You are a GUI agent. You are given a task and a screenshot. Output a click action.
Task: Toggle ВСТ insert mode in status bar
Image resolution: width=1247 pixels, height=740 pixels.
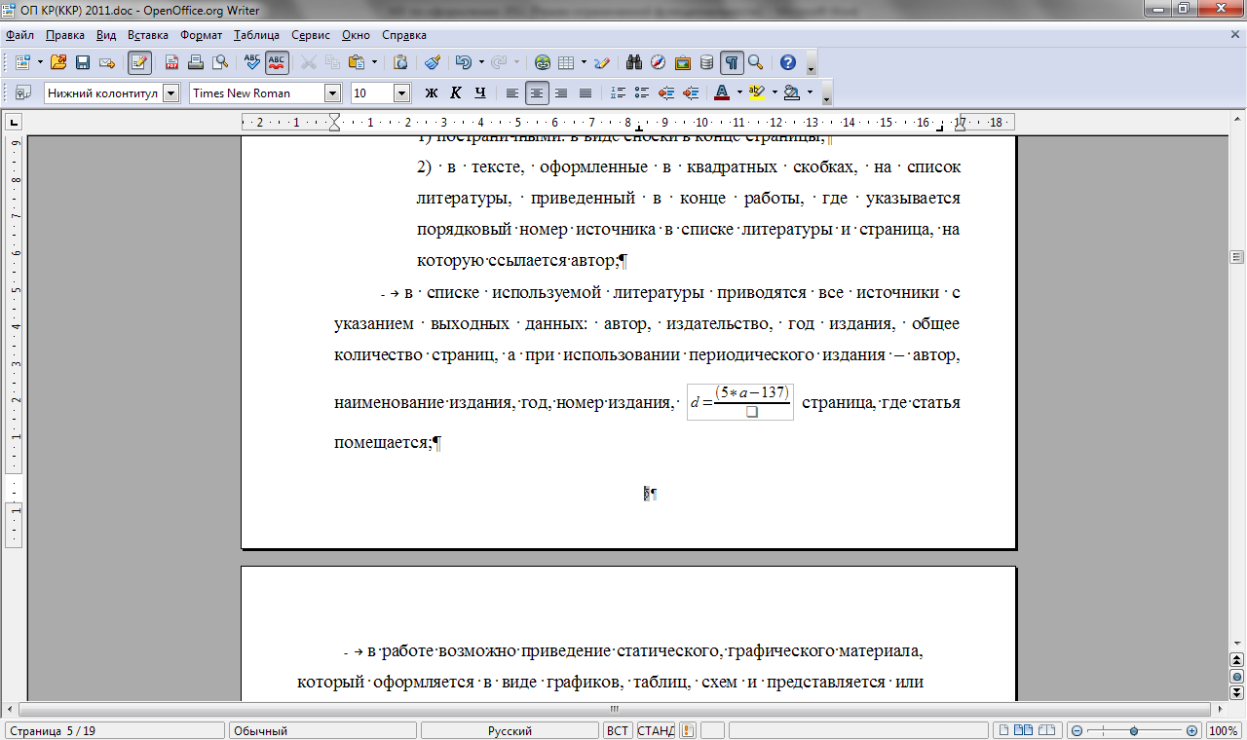coord(618,730)
